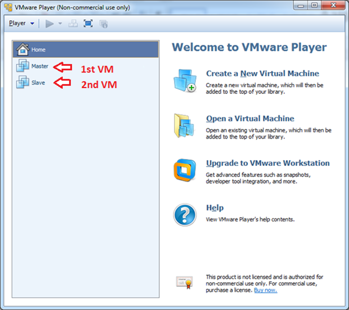Screen dimensions: 349x310
Task: Click the 'View VMware Player's help contents.' text
Action: coord(250,220)
